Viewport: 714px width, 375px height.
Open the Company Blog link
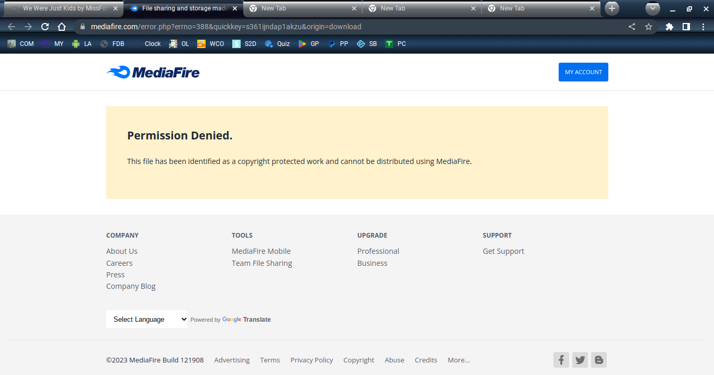(131, 286)
